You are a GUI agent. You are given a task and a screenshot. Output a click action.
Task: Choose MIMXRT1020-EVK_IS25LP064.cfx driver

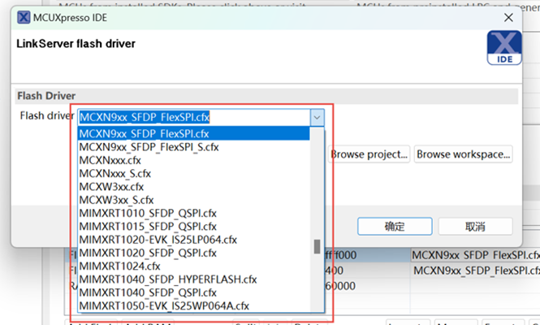point(193,240)
